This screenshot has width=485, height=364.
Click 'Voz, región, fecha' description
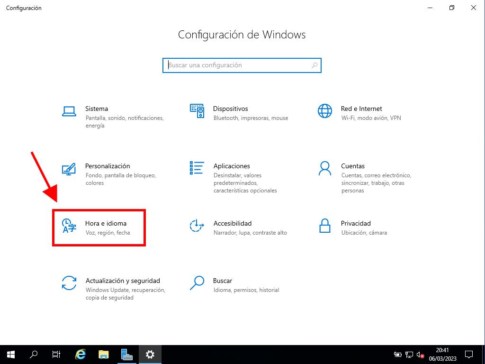[108, 232]
